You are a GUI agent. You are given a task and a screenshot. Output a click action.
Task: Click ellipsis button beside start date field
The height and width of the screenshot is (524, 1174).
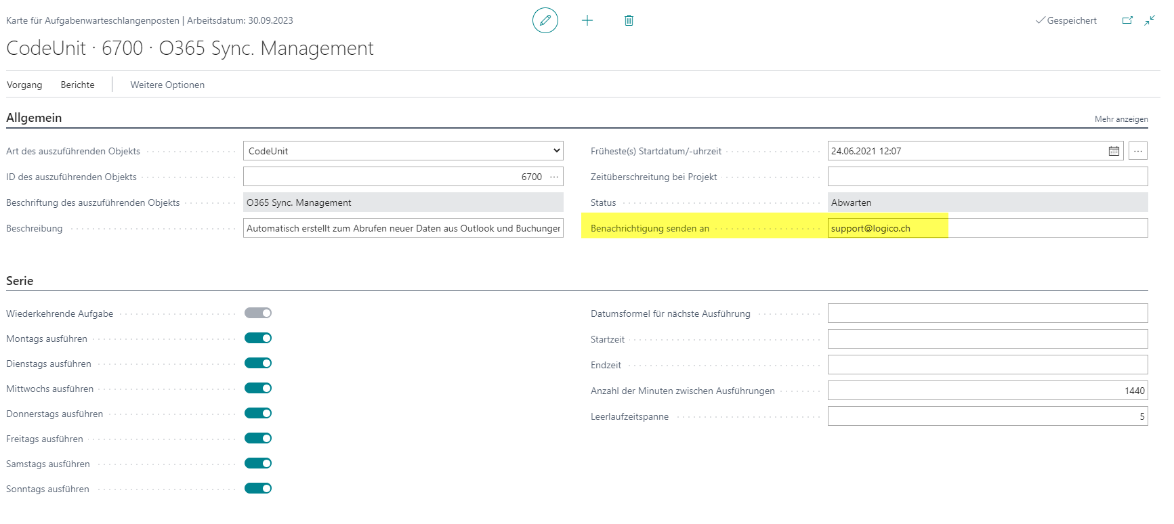point(1138,151)
